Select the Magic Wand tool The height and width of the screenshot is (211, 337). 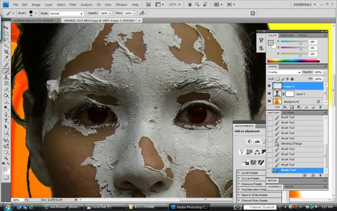click(6, 46)
